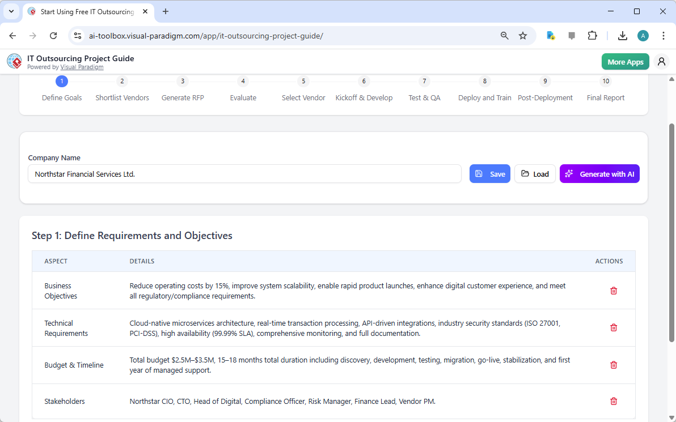Image resolution: width=676 pixels, height=422 pixels.
Task: Delete the Business Objectives row
Action: click(613, 290)
